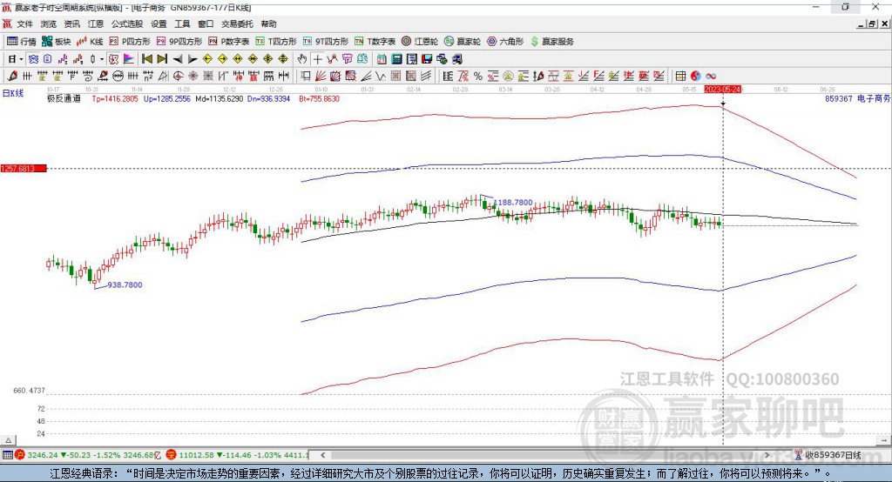Image resolution: width=892 pixels, height=482 pixels.
Task: Select the compass angle drawing tool
Action: pos(163,77)
